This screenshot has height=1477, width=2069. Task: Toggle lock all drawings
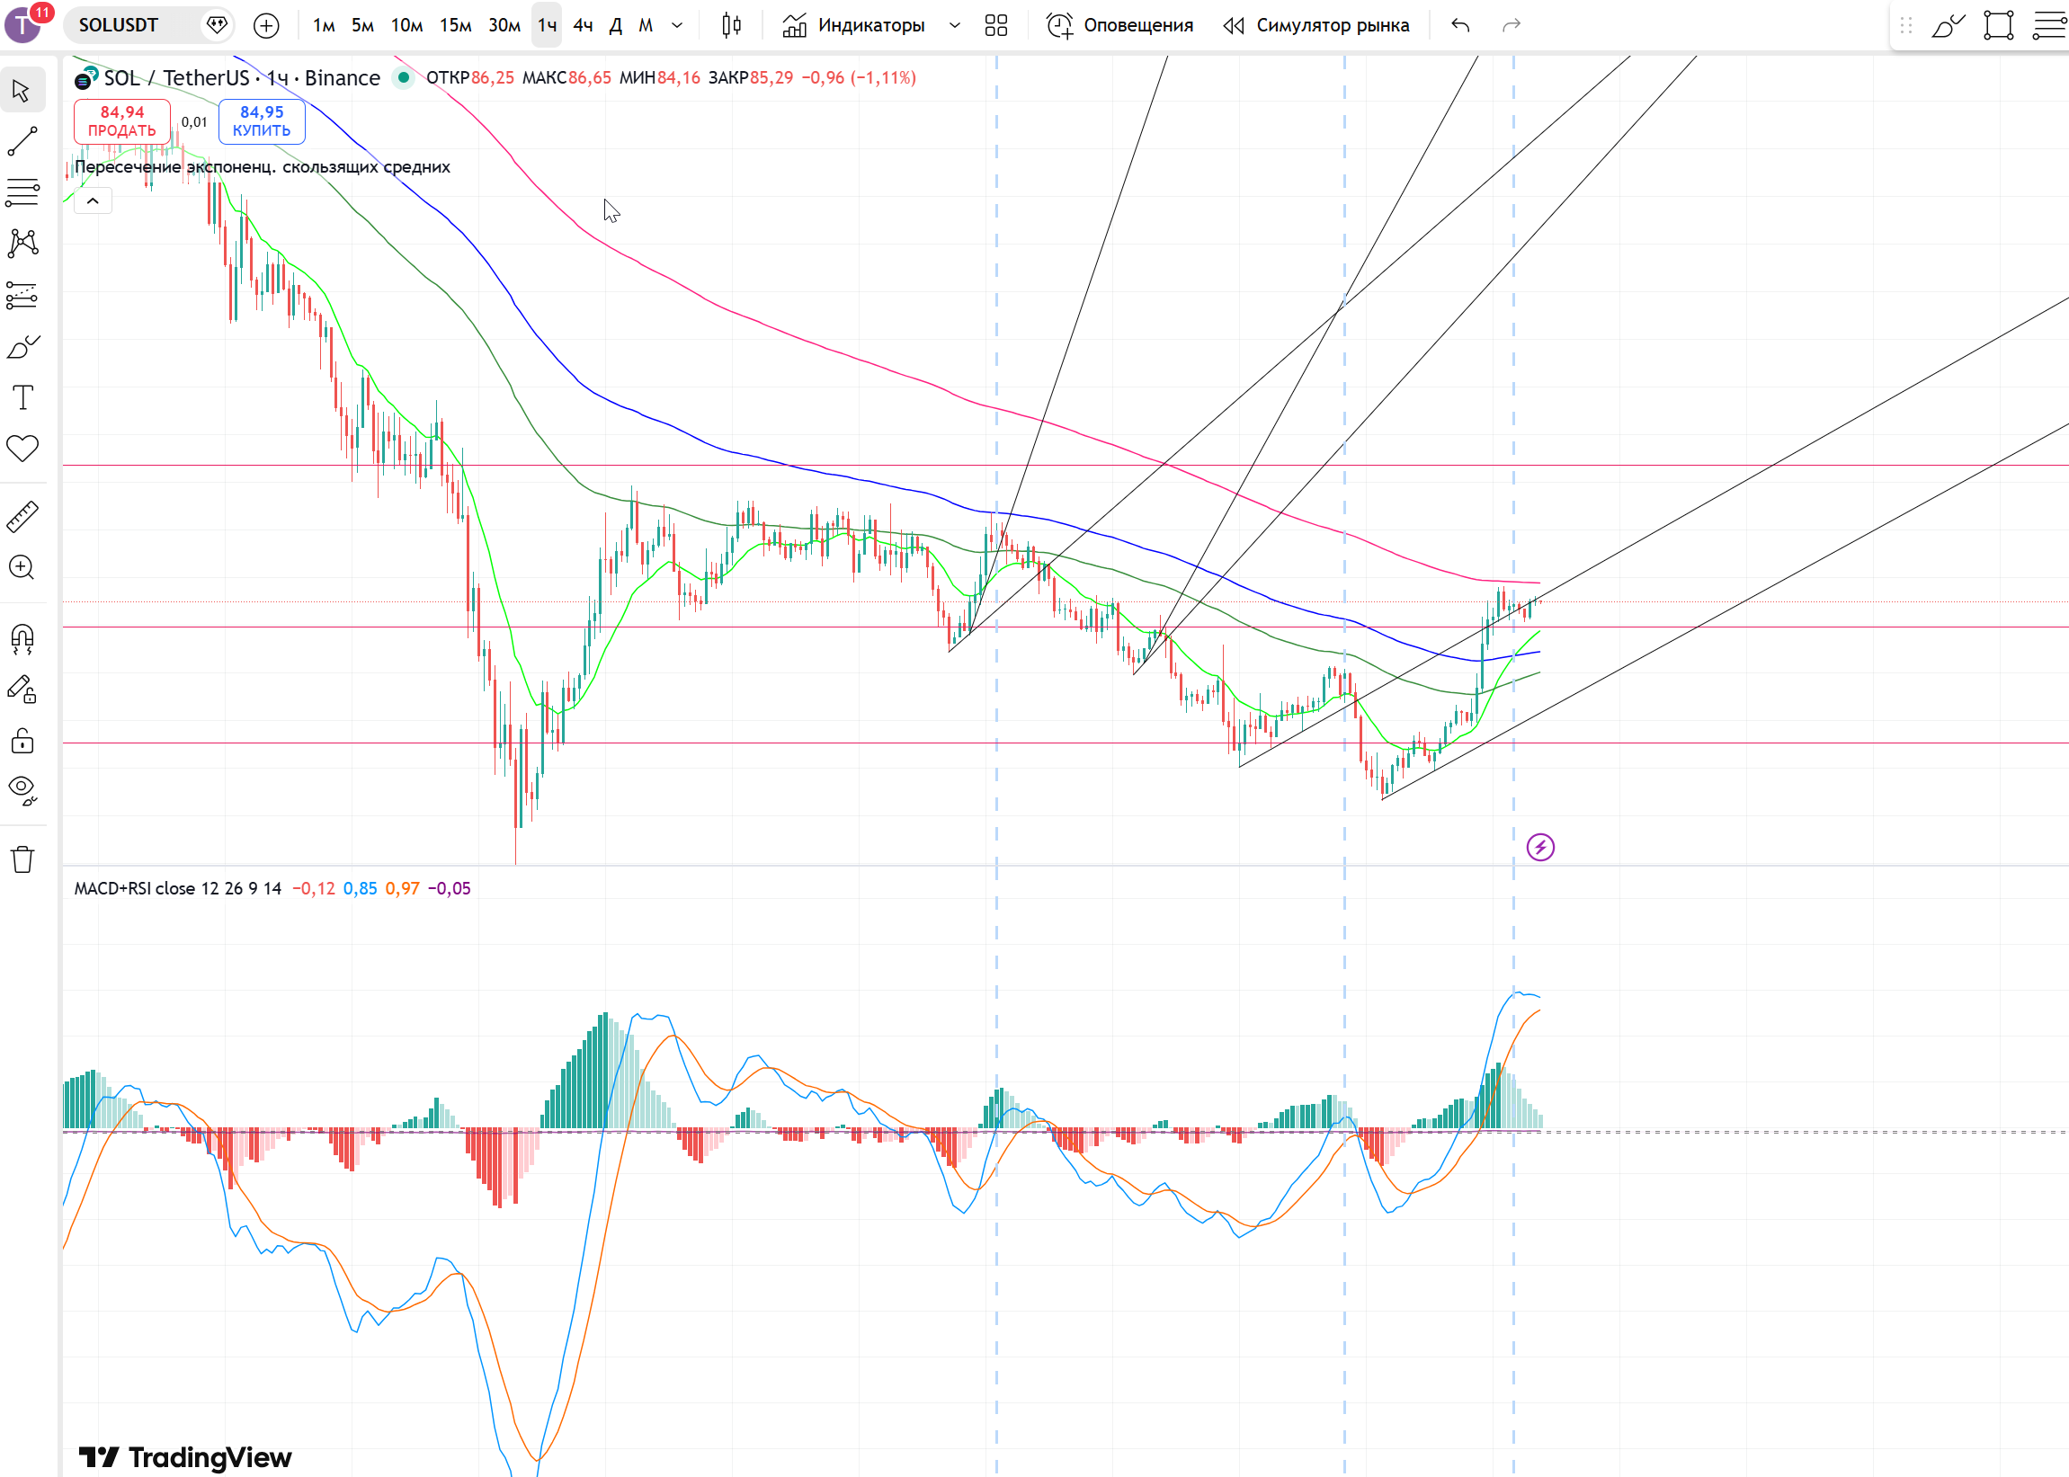tap(22, 741)
